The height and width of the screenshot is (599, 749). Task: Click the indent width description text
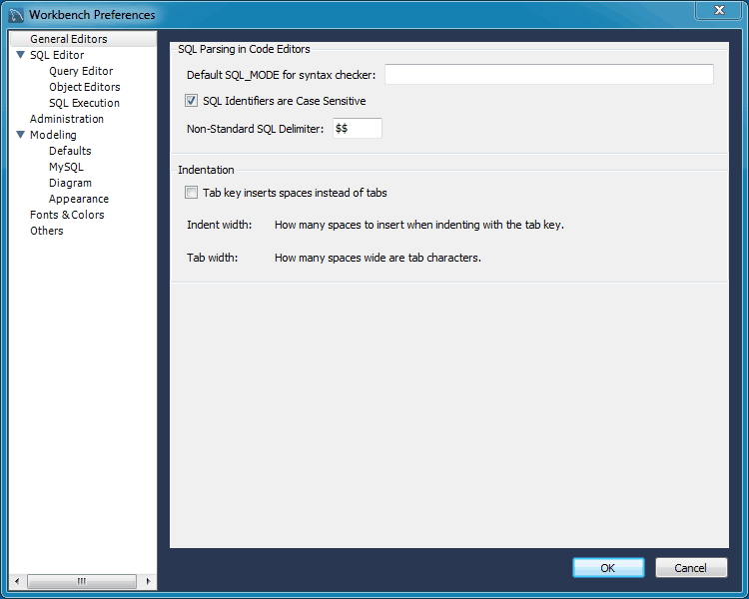coord(419,225)
